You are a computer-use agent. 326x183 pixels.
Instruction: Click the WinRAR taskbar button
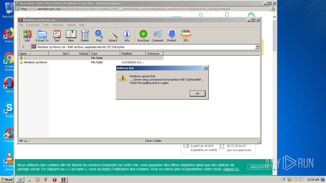pyautogui.click(x=63, y=180)
